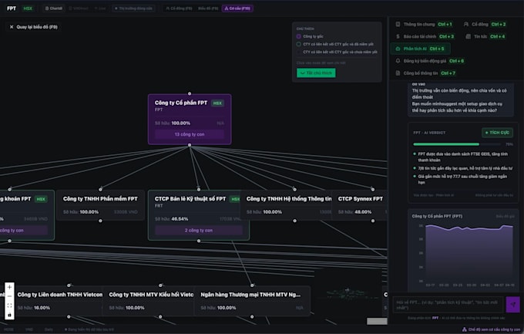Select CTCP Bán lẻ Kỹ thuật số FPT node
524x334 pixels.
(x=199, y=215)
